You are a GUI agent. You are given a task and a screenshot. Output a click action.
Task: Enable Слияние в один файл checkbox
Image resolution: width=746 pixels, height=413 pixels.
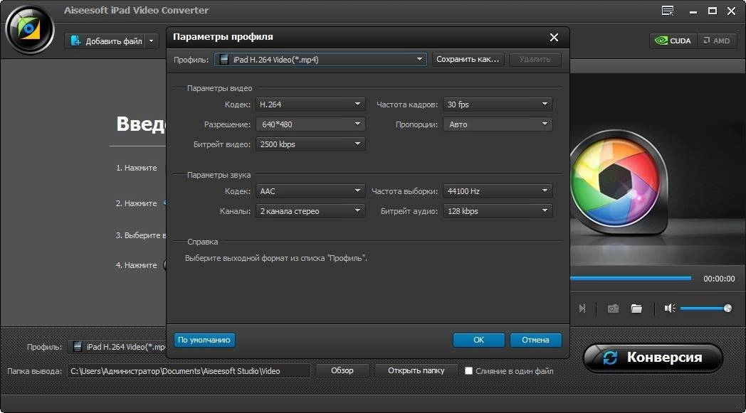(468, 370)
